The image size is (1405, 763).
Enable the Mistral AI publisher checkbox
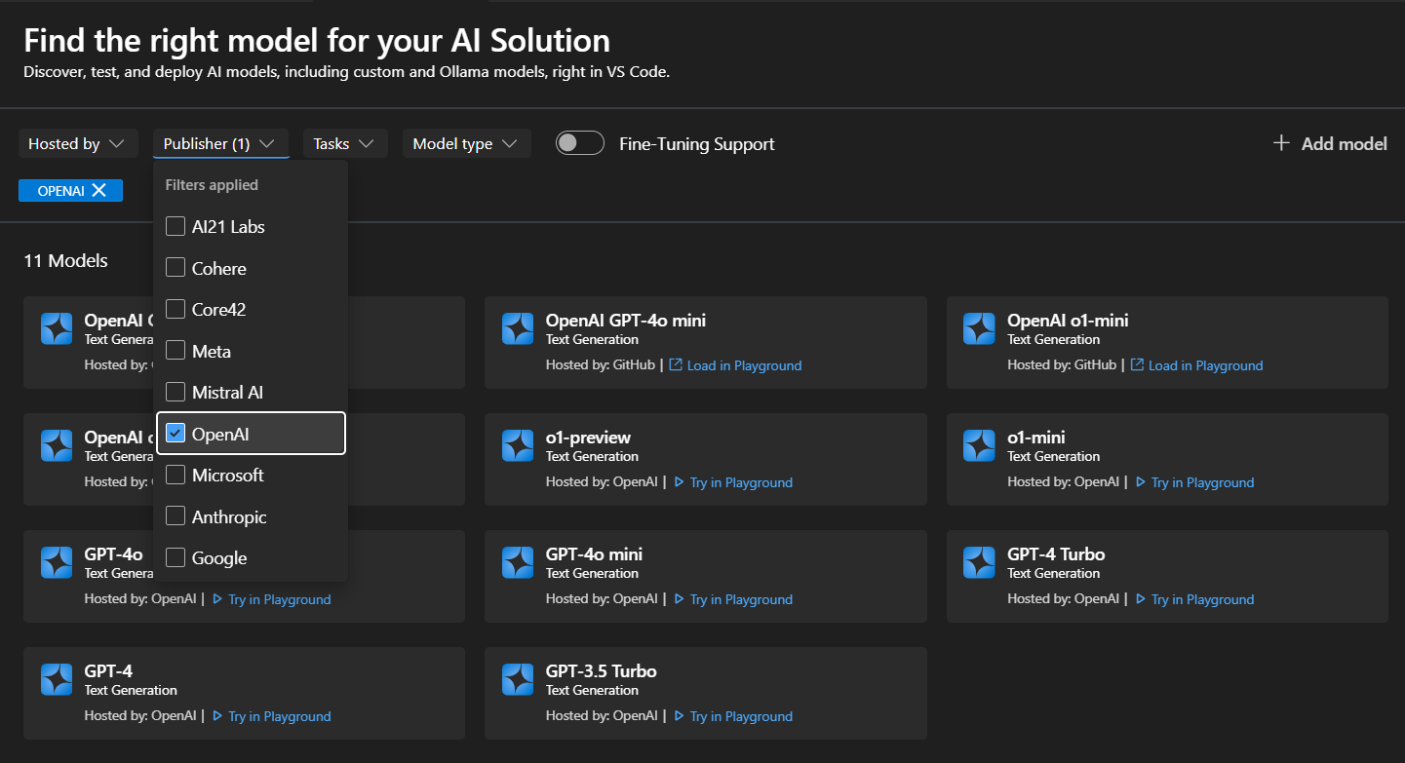(x=176, y=393)
